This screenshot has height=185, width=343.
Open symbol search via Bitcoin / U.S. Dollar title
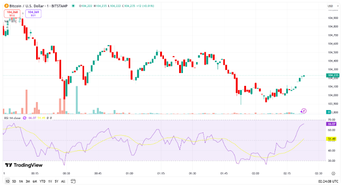[38, 6]
